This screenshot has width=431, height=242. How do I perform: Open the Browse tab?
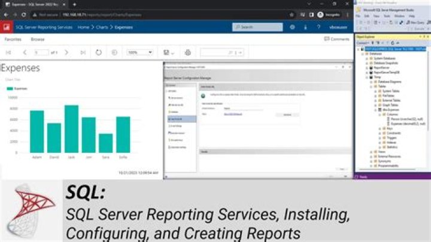38,39
